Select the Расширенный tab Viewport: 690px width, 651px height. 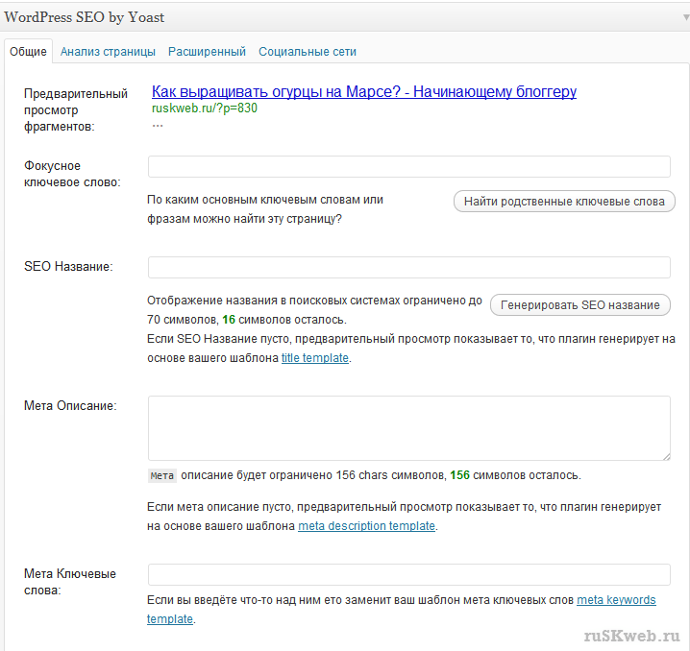pyautogui.click(x=207, y=52)
